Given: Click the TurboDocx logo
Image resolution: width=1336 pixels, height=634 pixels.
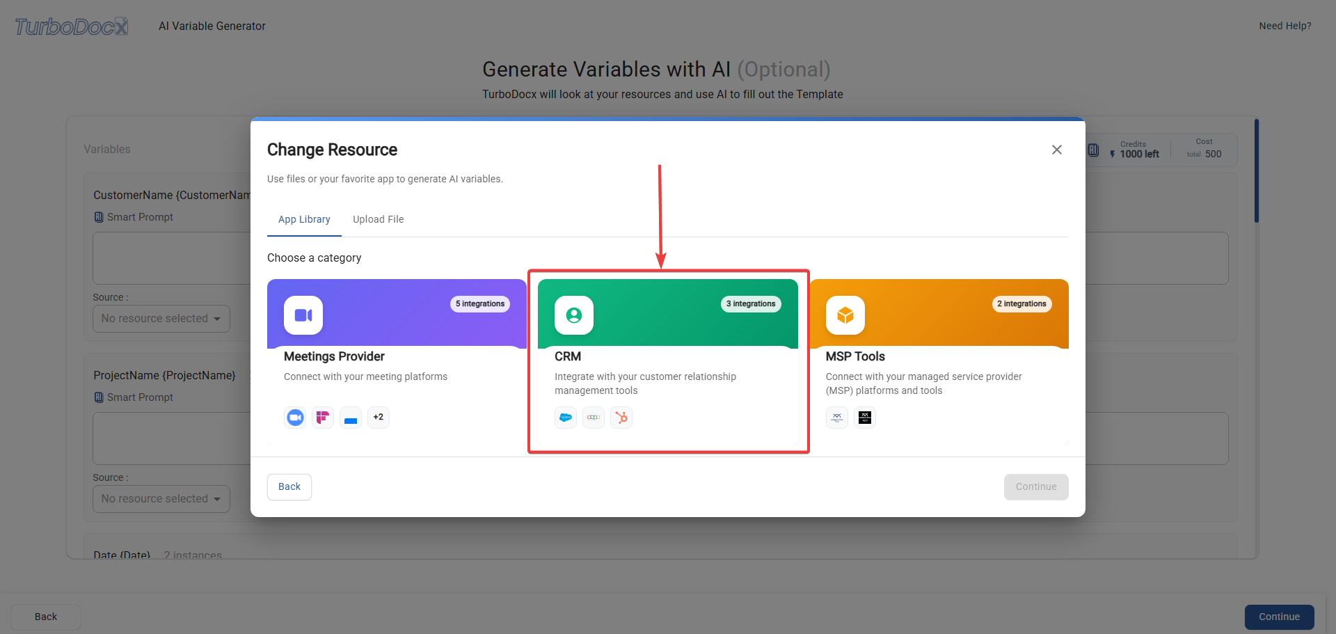Looking at the screenshot, I should 72,26.
